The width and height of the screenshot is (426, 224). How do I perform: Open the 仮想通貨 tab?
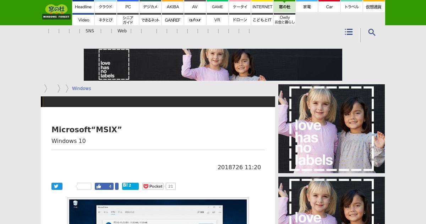[374, 6]
